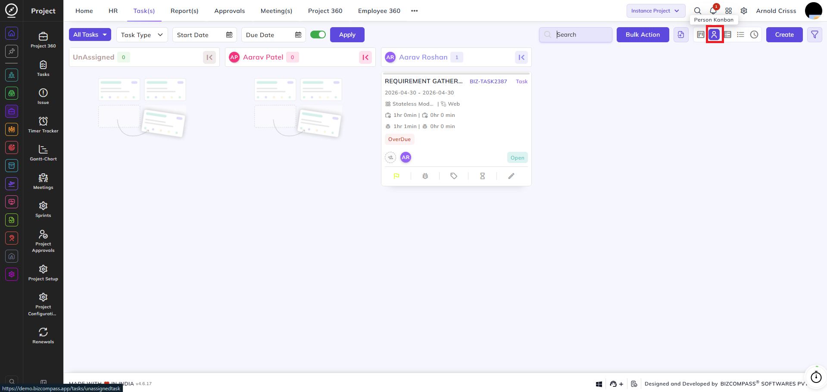Screen dimensions: 827x392
Task: Open the Start Date calendar picker
Action: click(229, 35)
